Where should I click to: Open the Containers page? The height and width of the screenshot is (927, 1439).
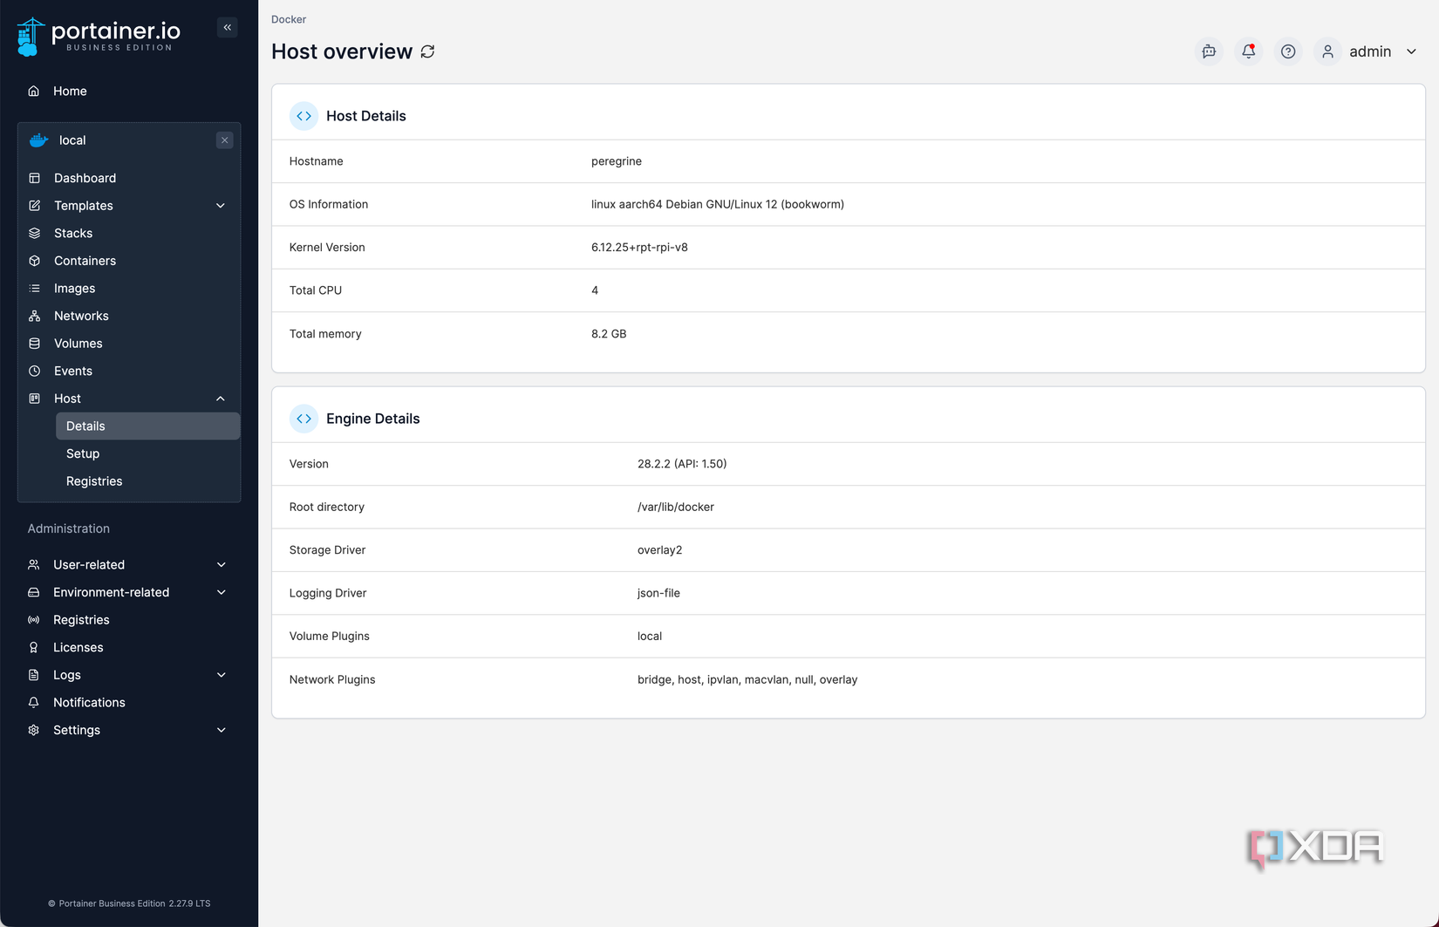[x=85, y=261]
